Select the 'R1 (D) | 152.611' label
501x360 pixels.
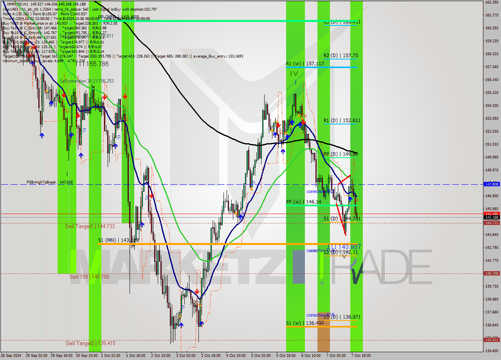[342, 121]
